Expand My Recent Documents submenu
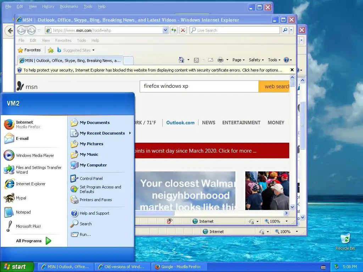This screenshot has height=272, width=363. (x=101, y=133)
